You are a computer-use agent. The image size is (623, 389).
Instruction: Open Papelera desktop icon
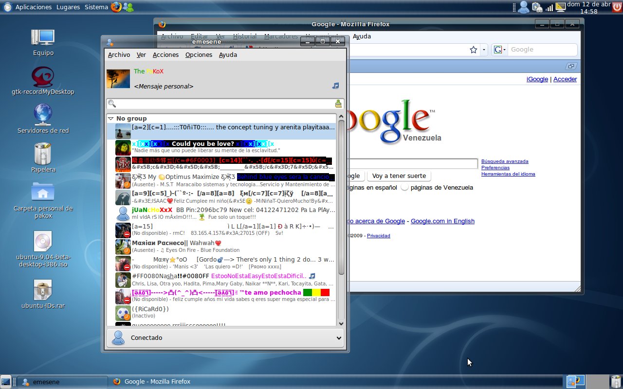tap(43, 159)
